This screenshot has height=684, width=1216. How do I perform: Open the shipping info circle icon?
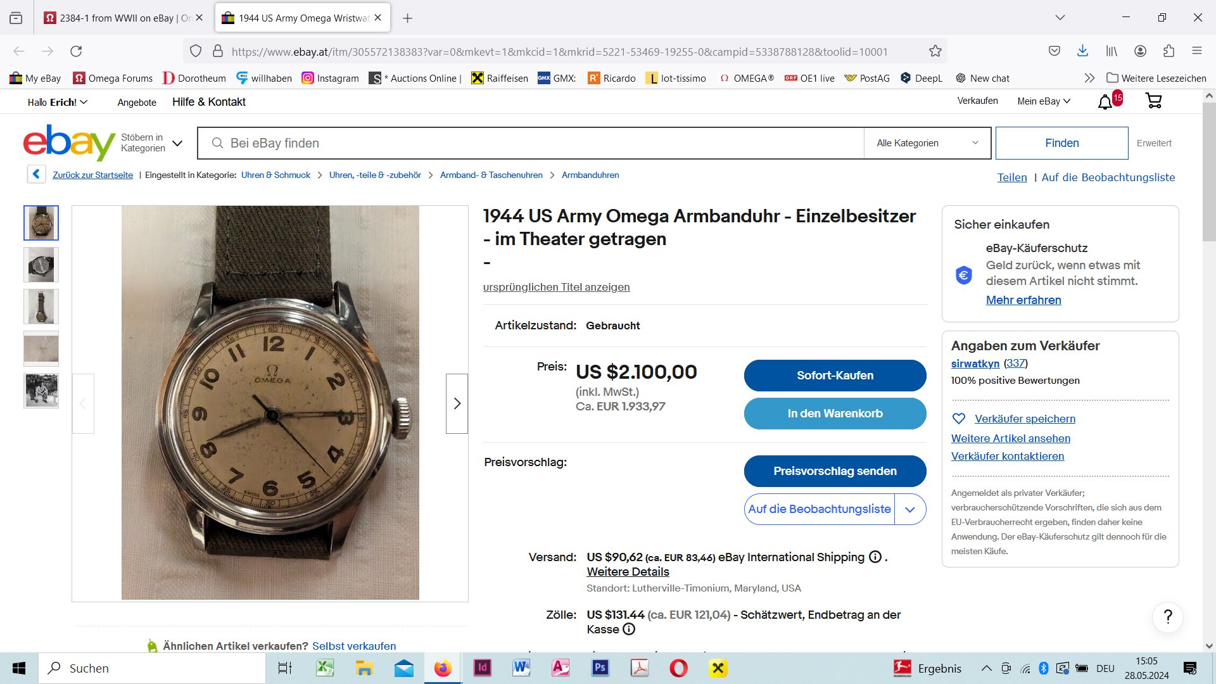(x=875, y=557)
